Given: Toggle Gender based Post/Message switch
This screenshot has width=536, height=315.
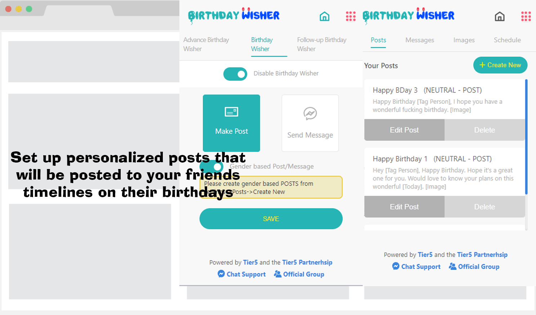Looking at the screenshot, I should pos(213,167).
